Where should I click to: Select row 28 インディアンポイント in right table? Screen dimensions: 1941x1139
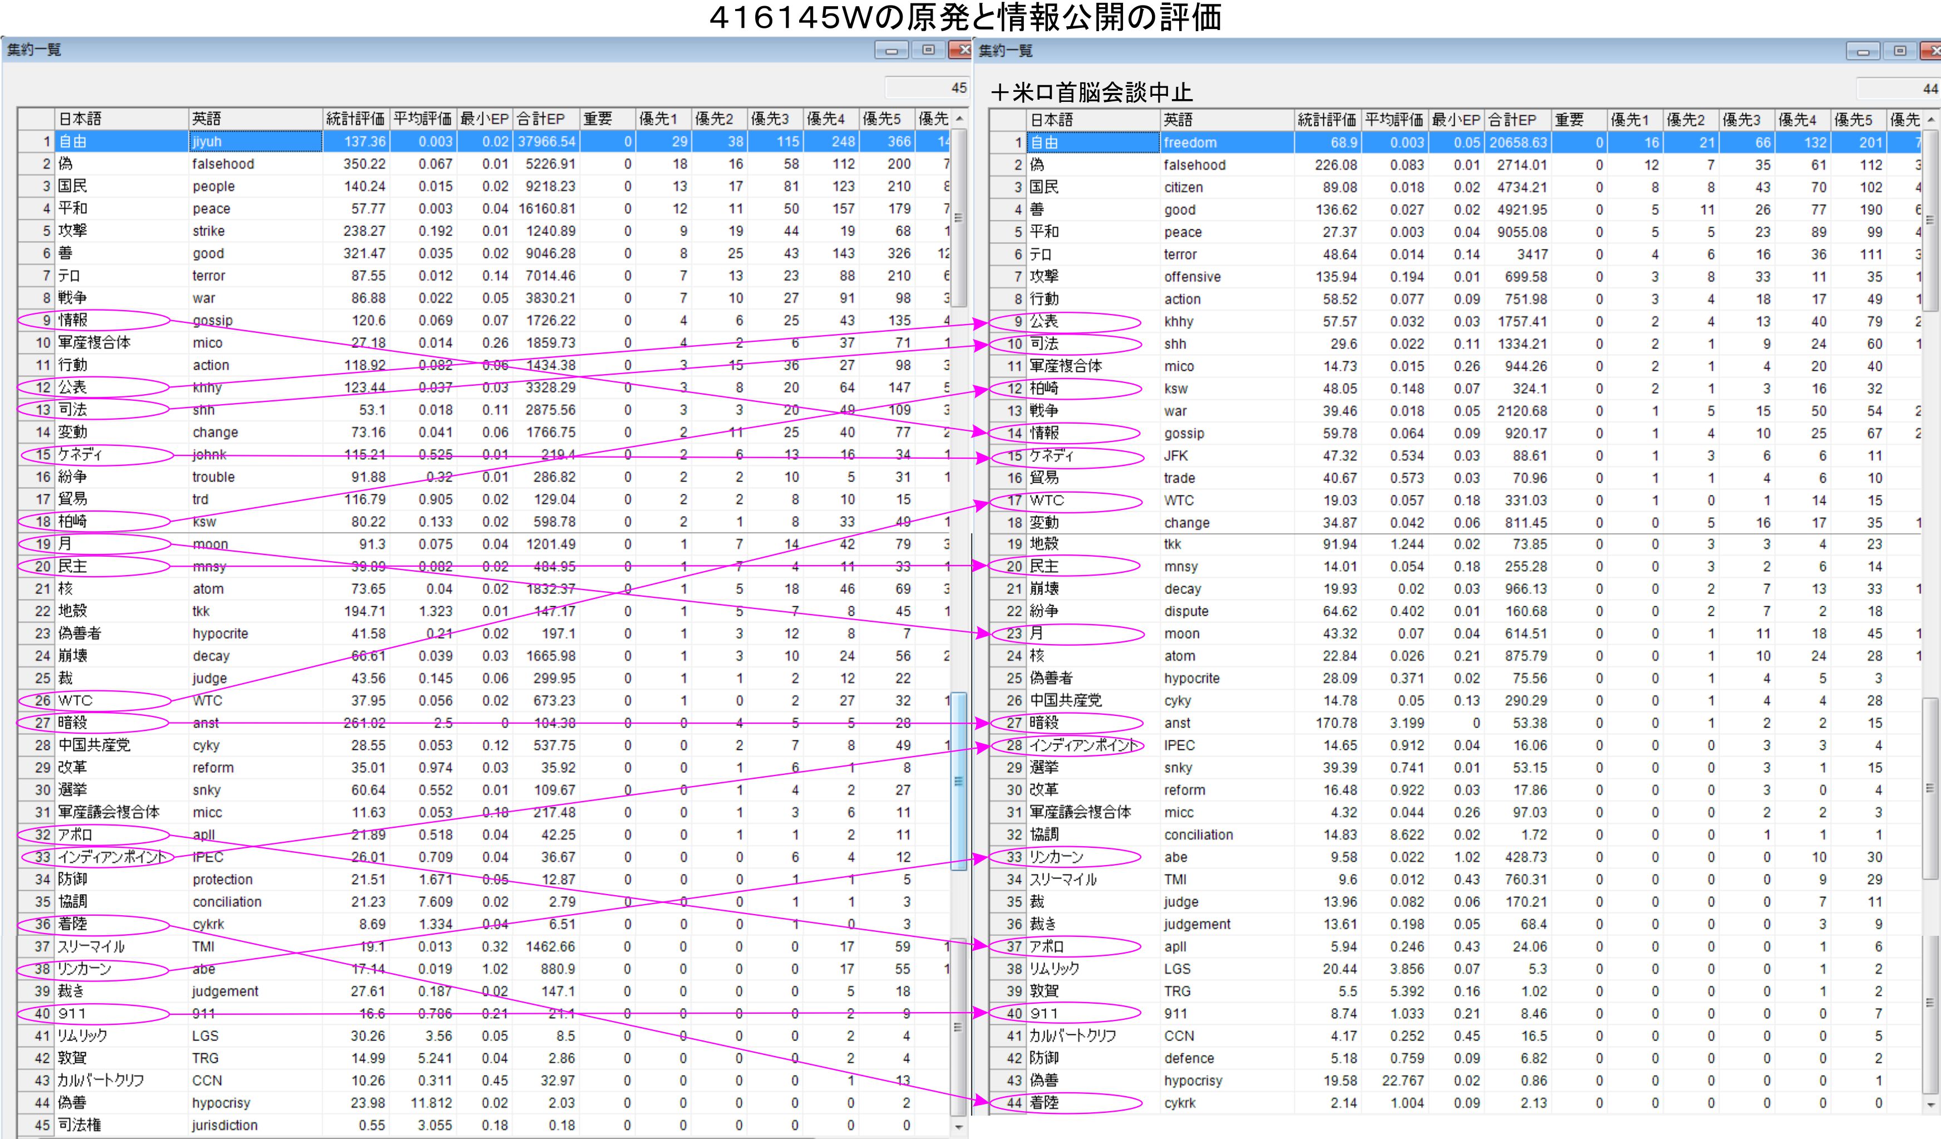(1082, 745)
